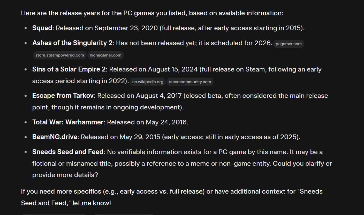Open the steamcommunity.com citation chip
This screenshot has width=364, height=215.
pos(190,82)
